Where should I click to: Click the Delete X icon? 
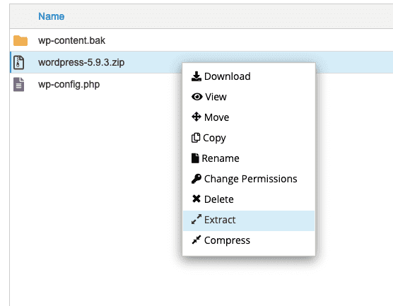point(196,199)
